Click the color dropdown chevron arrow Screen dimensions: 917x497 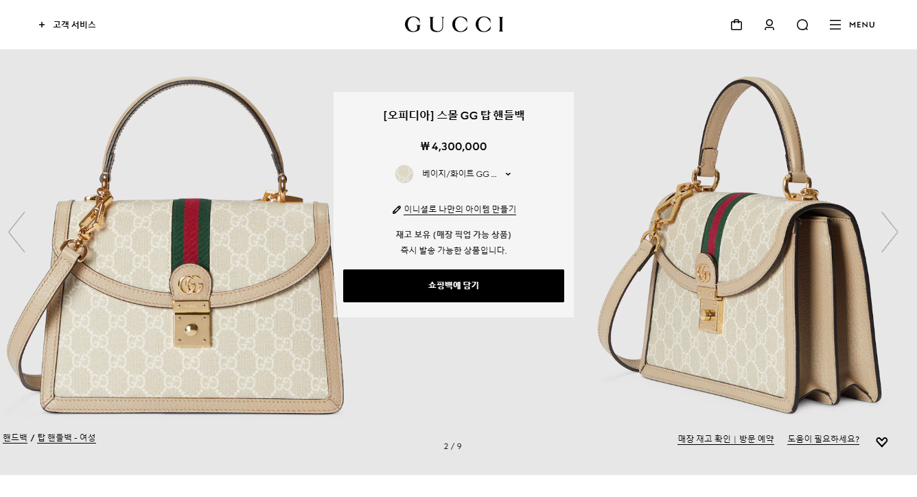point(508,174)
